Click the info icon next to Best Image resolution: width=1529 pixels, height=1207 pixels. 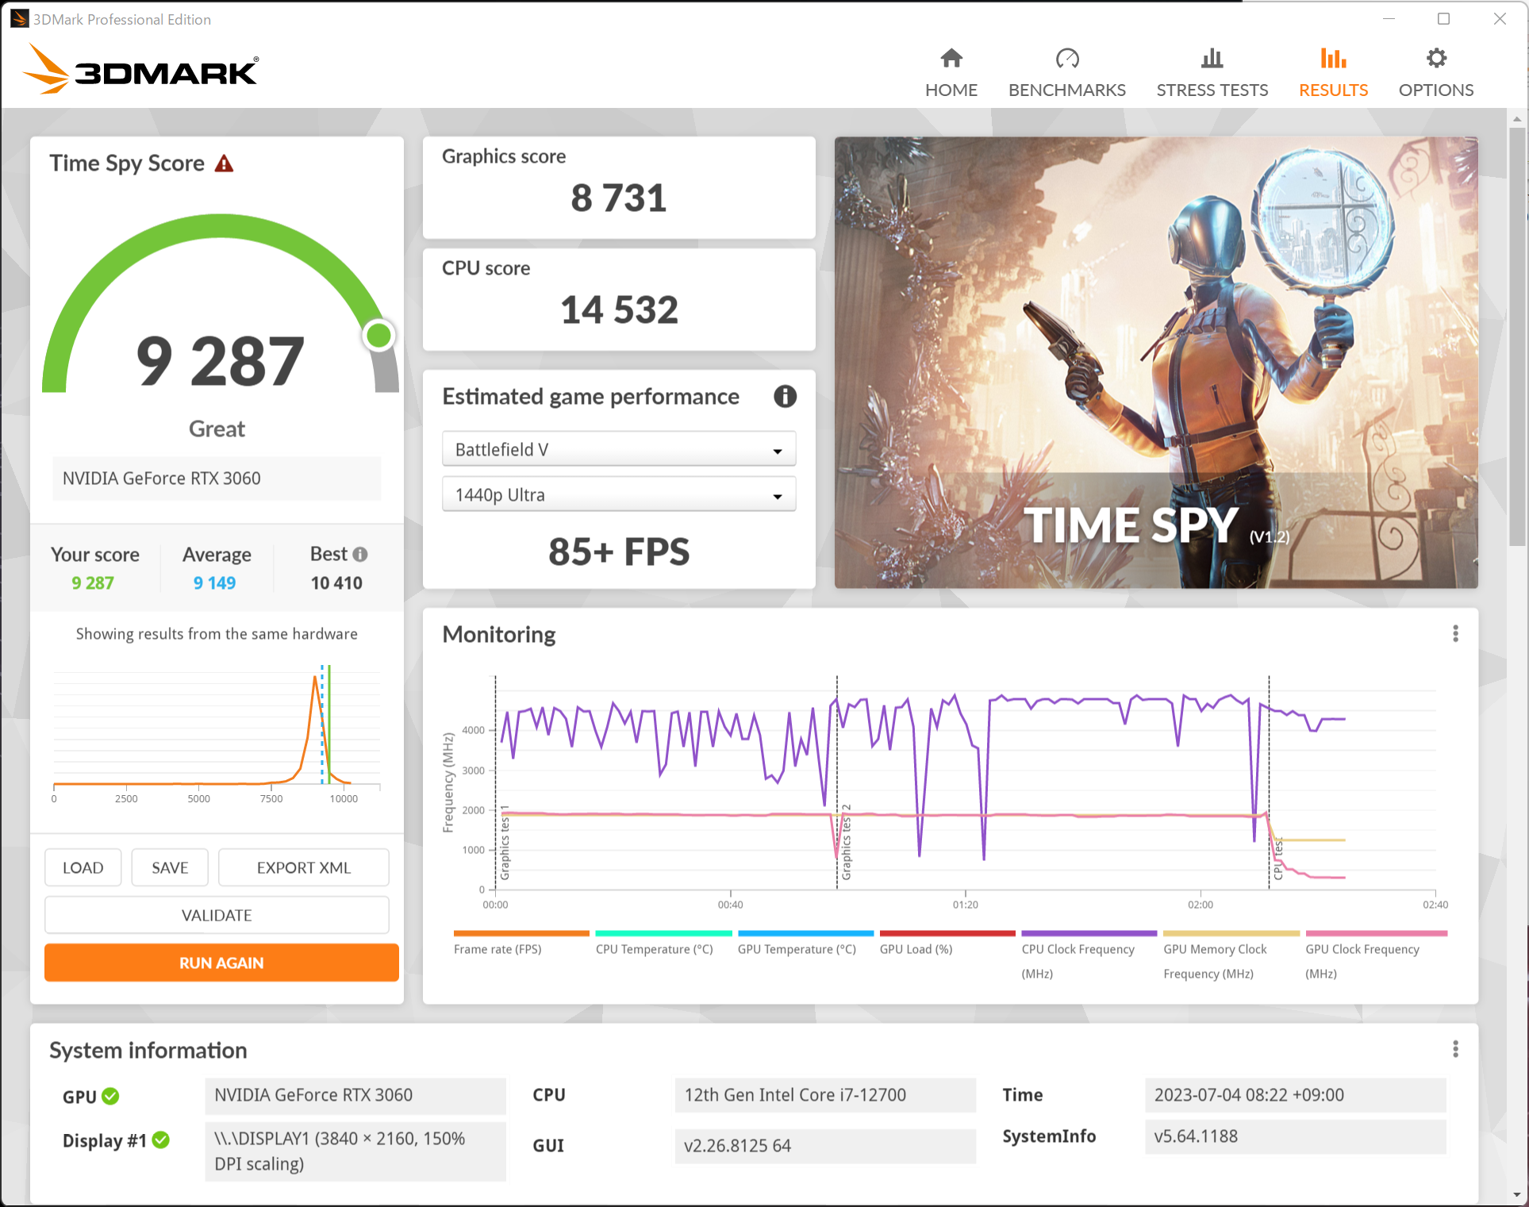coord(360,555)
